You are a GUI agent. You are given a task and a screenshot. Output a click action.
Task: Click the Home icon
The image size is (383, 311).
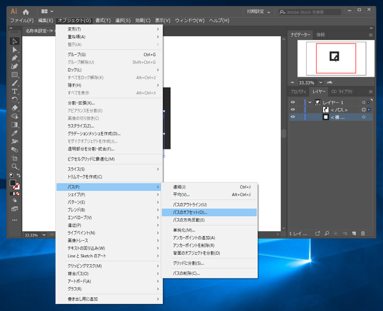pos(26,12)
